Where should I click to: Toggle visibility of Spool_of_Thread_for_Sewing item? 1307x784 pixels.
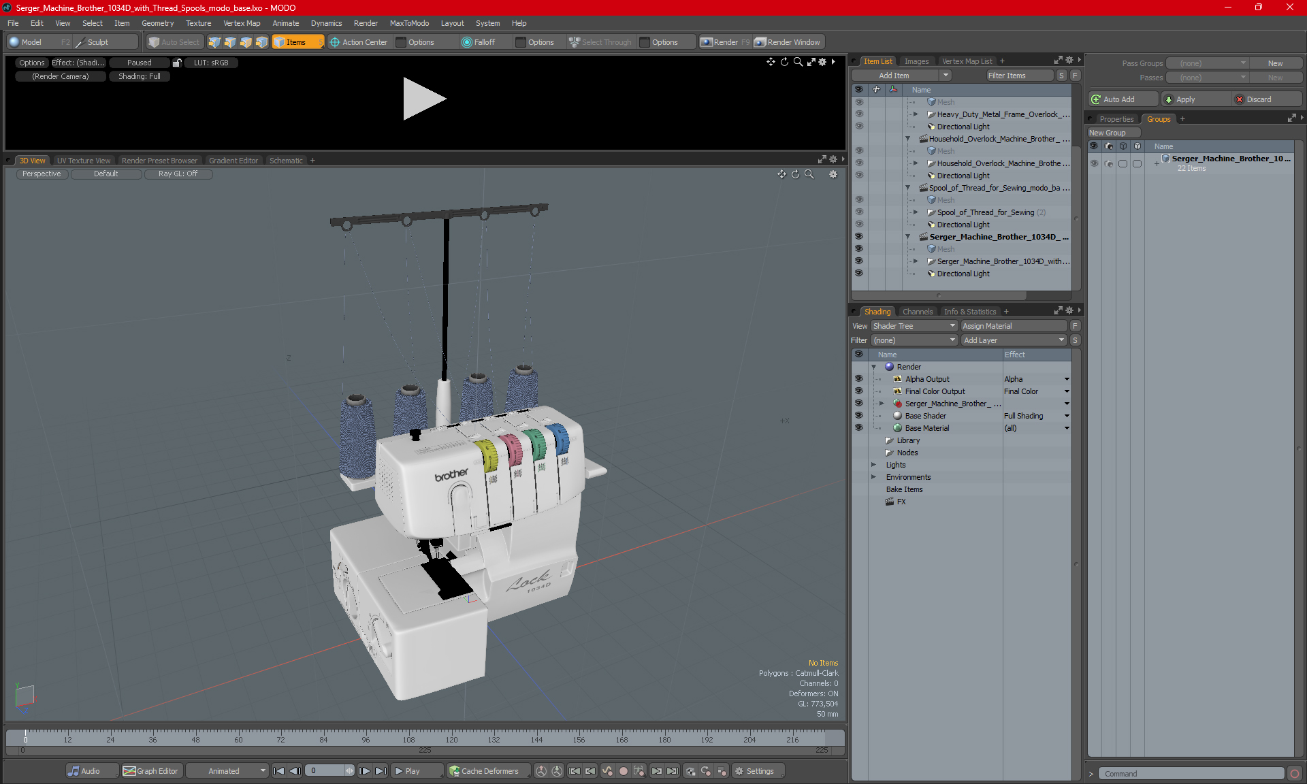(x=859, y=212)
